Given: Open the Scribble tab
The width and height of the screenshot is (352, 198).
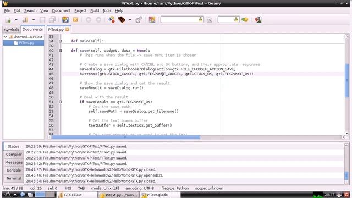Looking at the screenshot, I should pos(14,170).
